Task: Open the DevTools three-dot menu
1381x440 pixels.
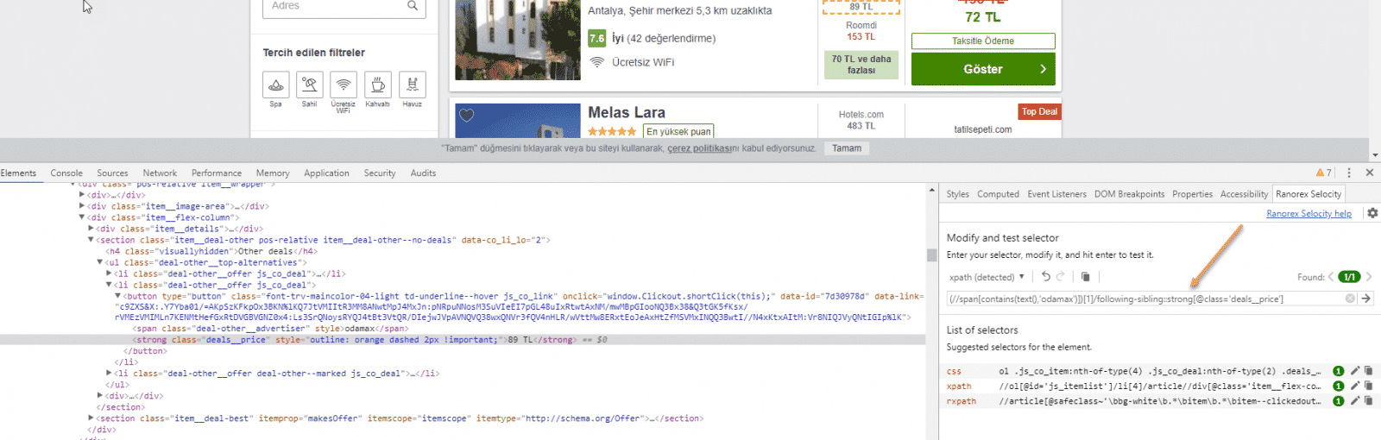Action: (x=1349, y=173)
